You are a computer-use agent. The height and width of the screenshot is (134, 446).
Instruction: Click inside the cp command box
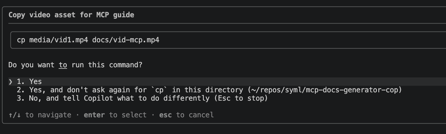(x=228, y=40)
